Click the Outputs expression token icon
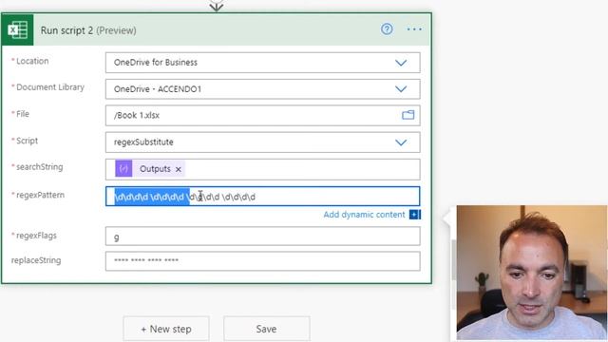This screenshot has width=608, height=342. coord(123,169)
